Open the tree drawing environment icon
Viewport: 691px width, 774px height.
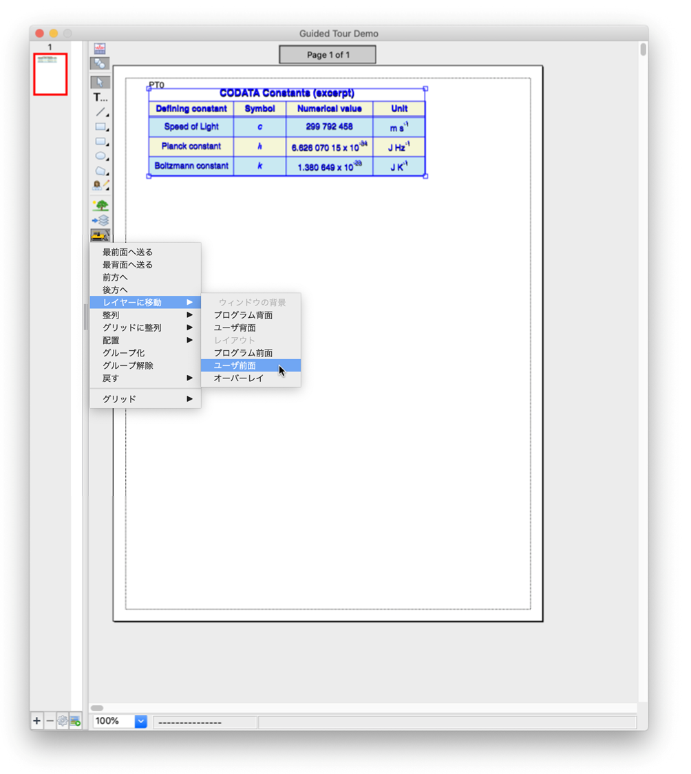pos(100,205)
